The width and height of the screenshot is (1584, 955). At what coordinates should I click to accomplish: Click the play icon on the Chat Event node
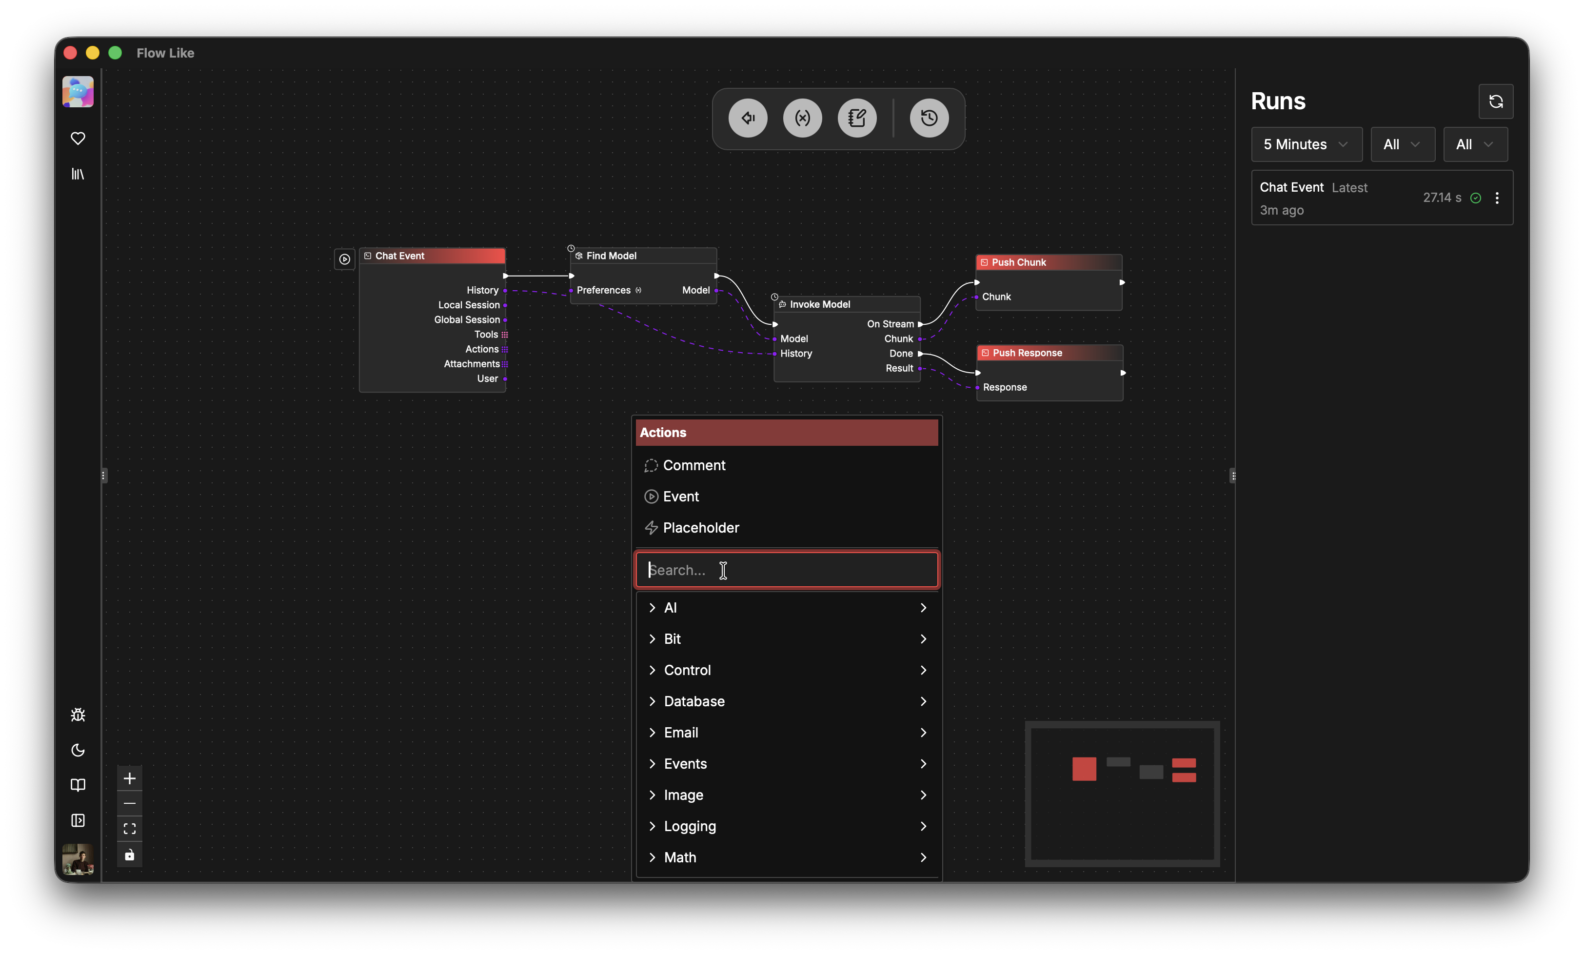point(345,259)
